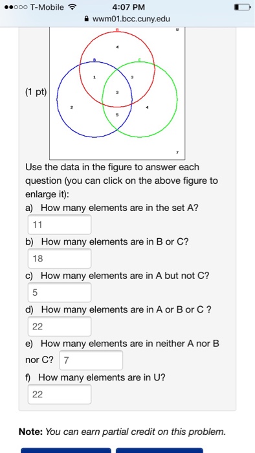Click the A but not C answer field
Screen dimensions: 255x453
click(60, 293)
